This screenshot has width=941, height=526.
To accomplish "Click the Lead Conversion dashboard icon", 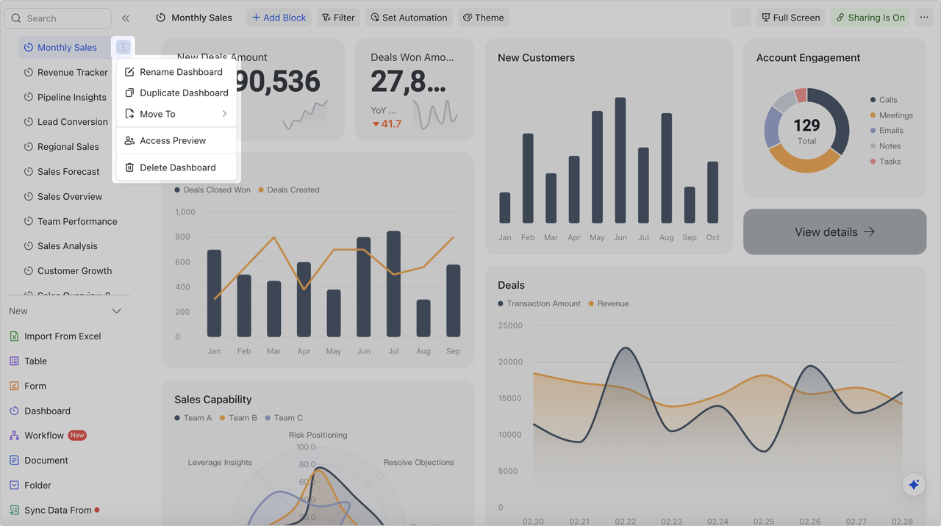I will 29,122.
